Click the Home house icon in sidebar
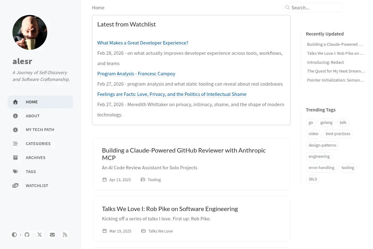 tap(15, 102)
